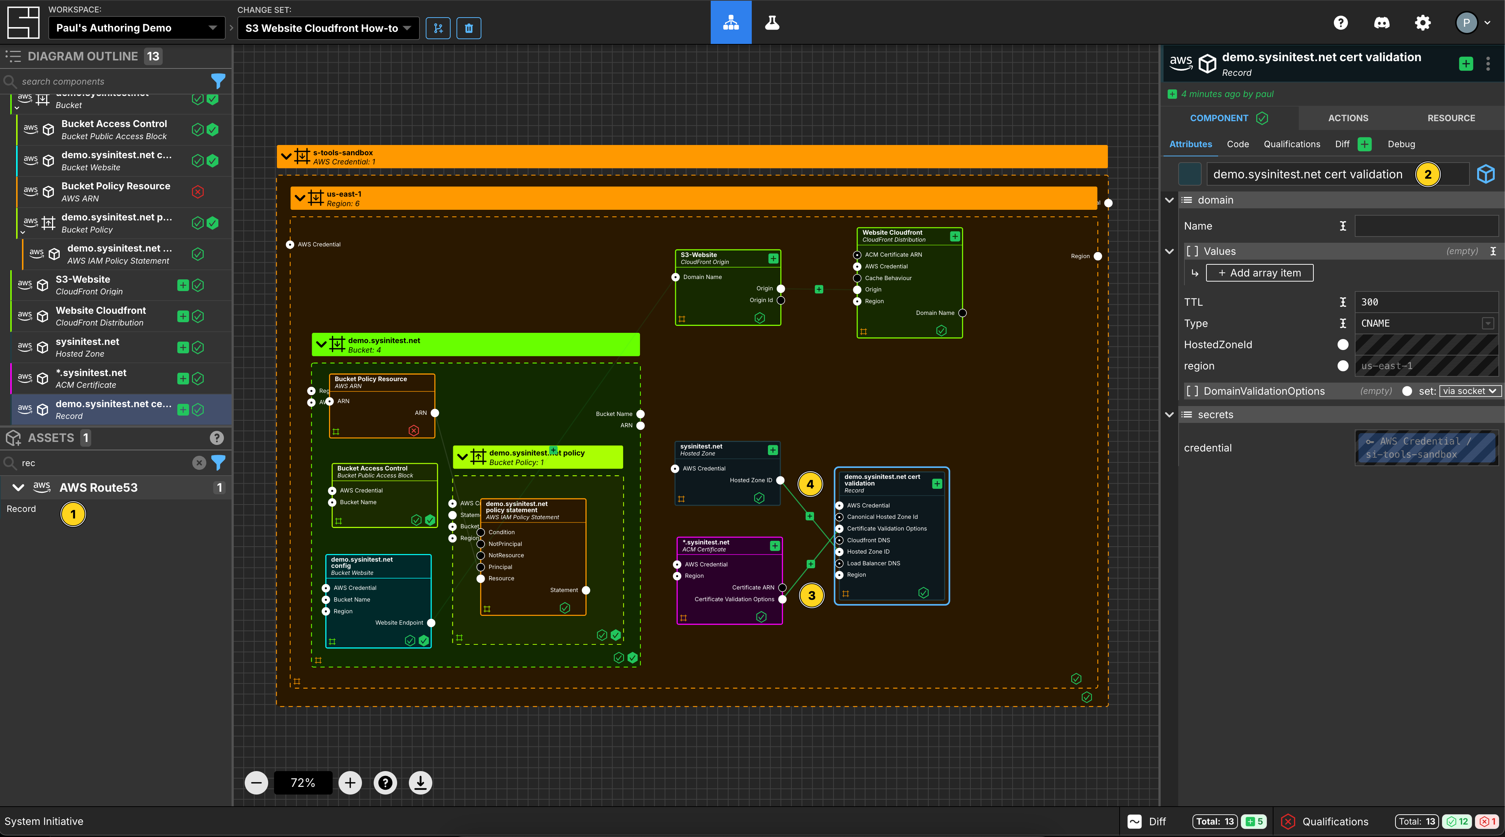
Task: Collapse the secrets section
Action: tap(1169, 415)
